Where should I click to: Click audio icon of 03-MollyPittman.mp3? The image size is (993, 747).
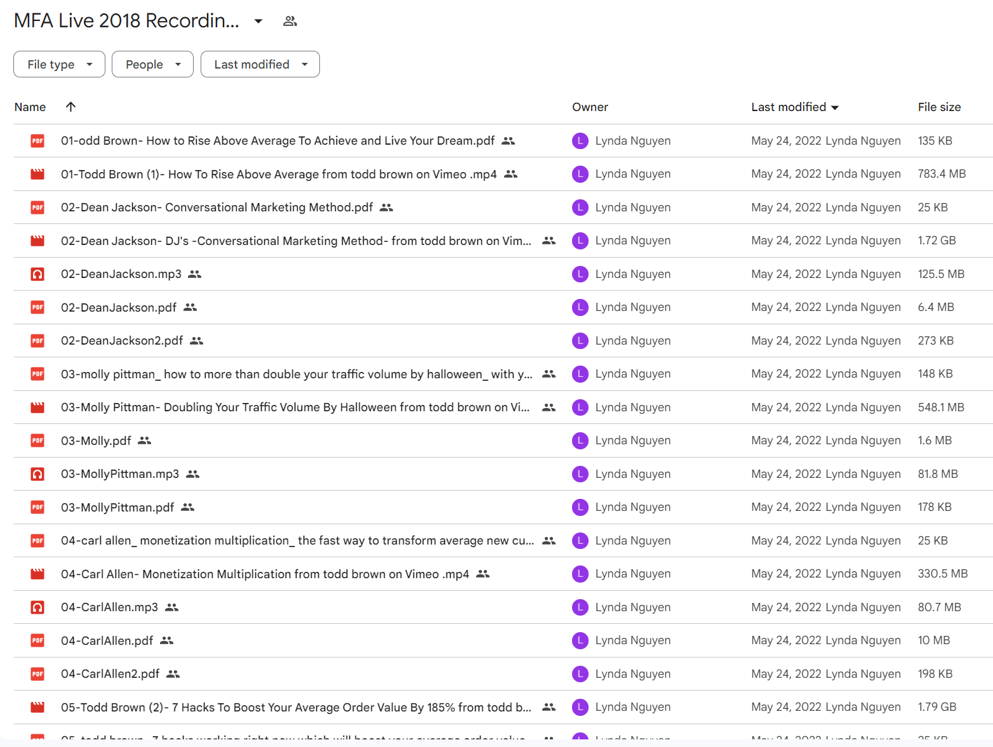click(37, 474)
